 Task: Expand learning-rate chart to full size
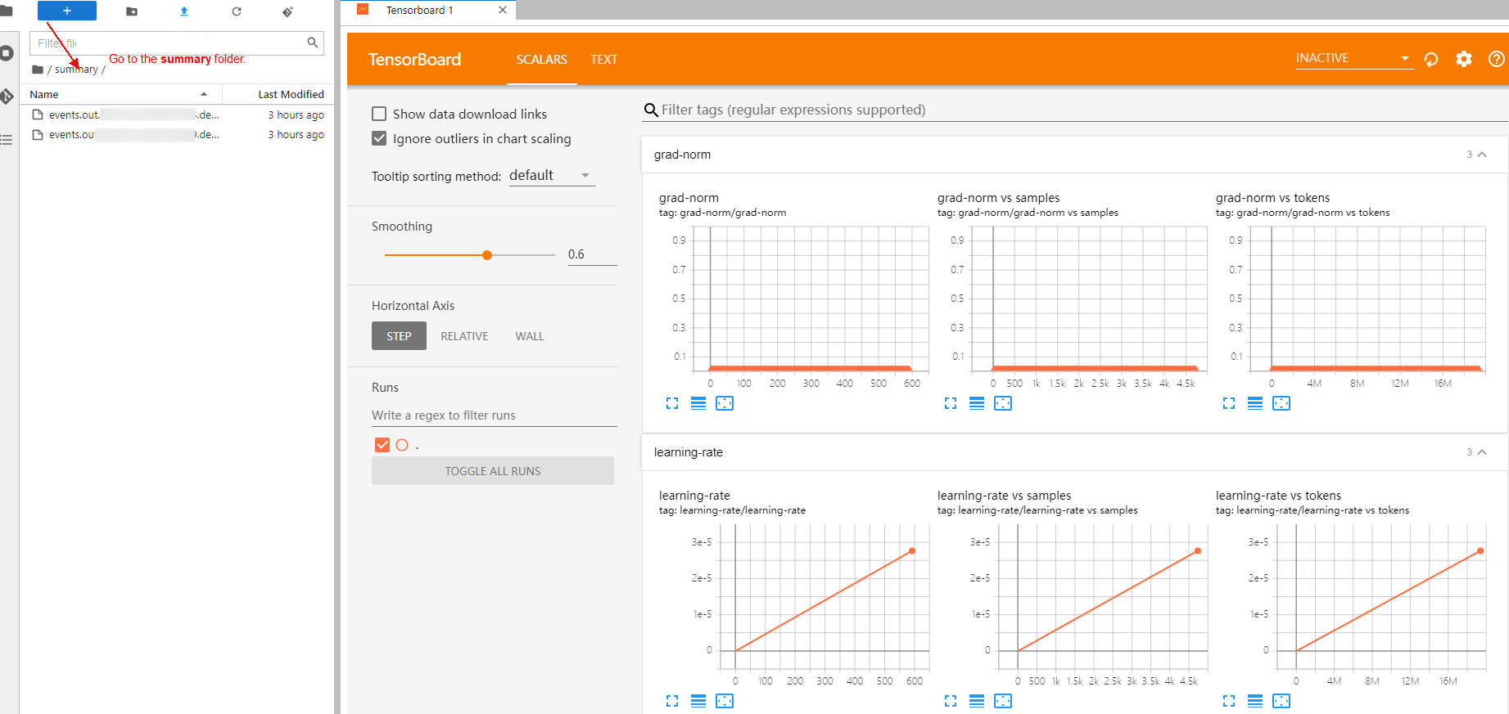point(672,701)
